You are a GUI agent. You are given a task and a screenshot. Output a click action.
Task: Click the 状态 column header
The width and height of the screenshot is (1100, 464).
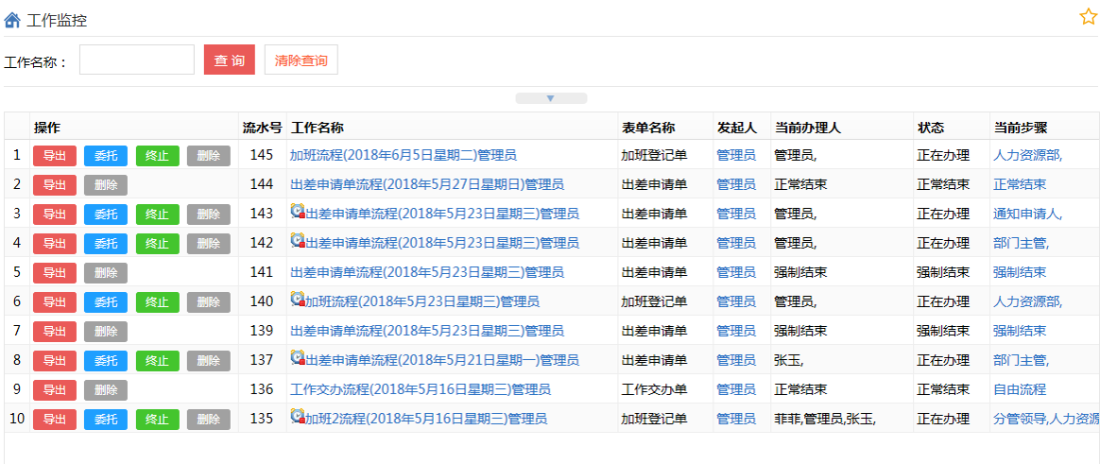pos(930,128)
